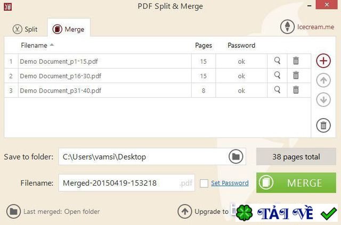Delete Demo Document_p1-15.pdf using trash icon
Image resolution: width=341 pixels, height=225 pixels.
296,61
